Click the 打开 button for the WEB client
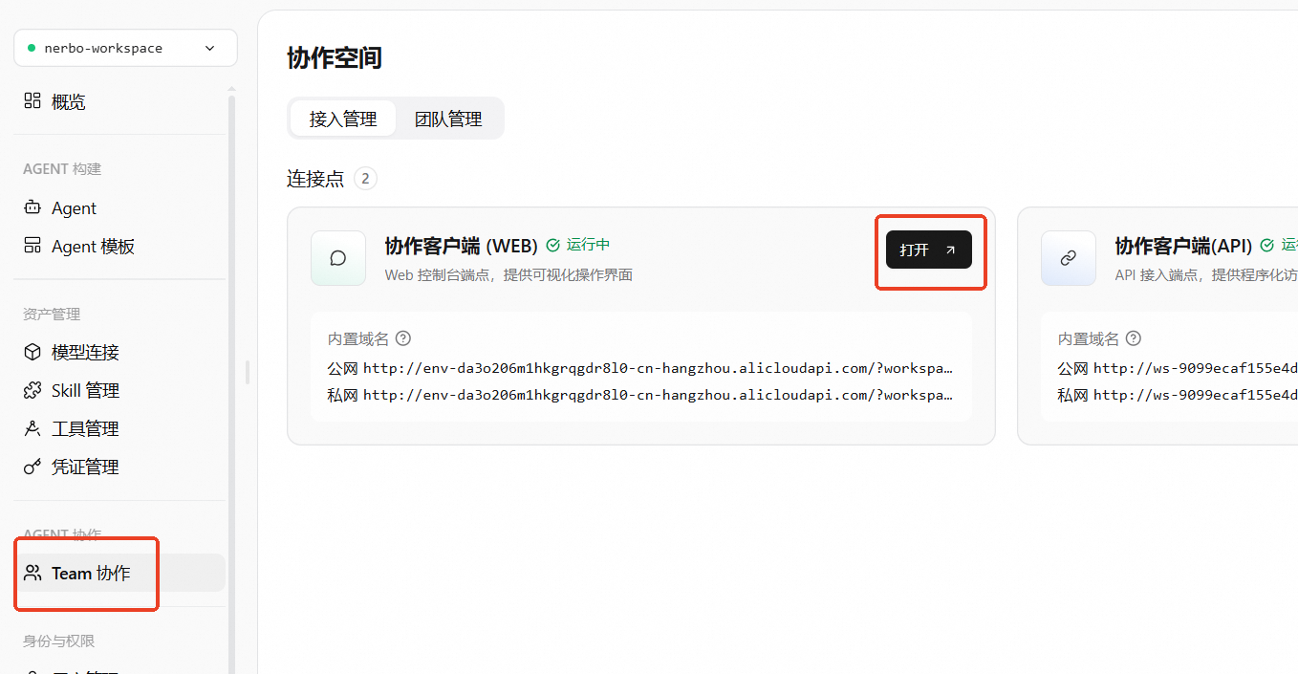Image resolution: width=1298 pixels, height=674 pixels. click(929, 250)
